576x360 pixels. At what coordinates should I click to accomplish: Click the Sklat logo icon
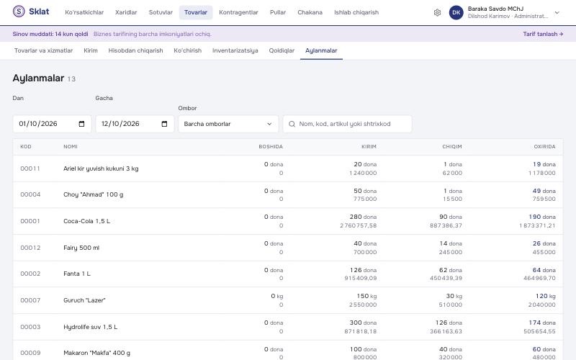pyautogui.click(x=19, y=12)
